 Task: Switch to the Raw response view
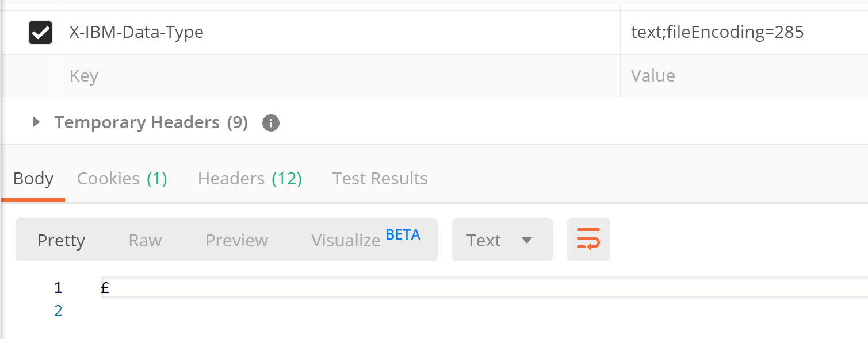tap(144, 240)
